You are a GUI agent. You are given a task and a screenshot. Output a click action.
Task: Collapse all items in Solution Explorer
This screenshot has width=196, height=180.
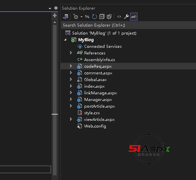102,17
